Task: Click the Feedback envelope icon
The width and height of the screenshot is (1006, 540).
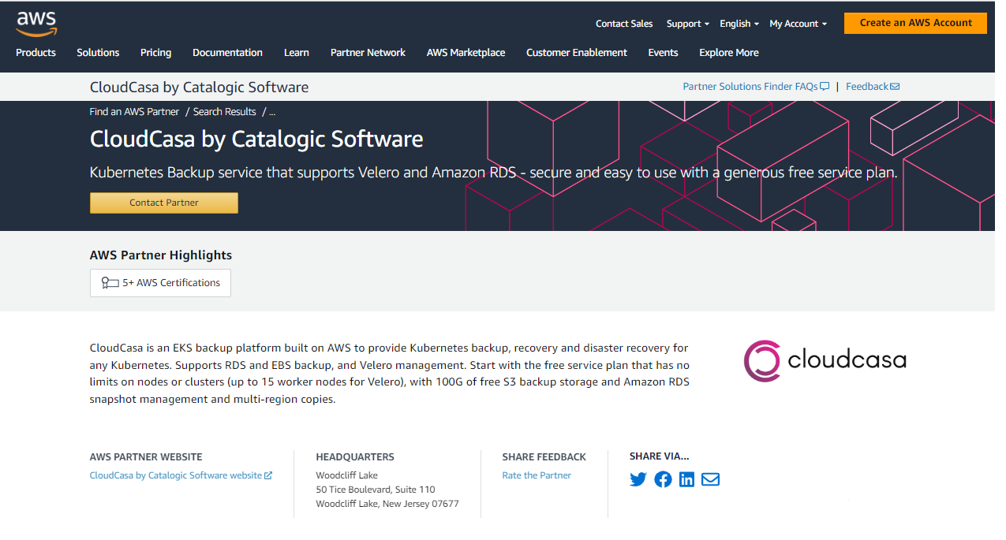Action: point(896,86)
